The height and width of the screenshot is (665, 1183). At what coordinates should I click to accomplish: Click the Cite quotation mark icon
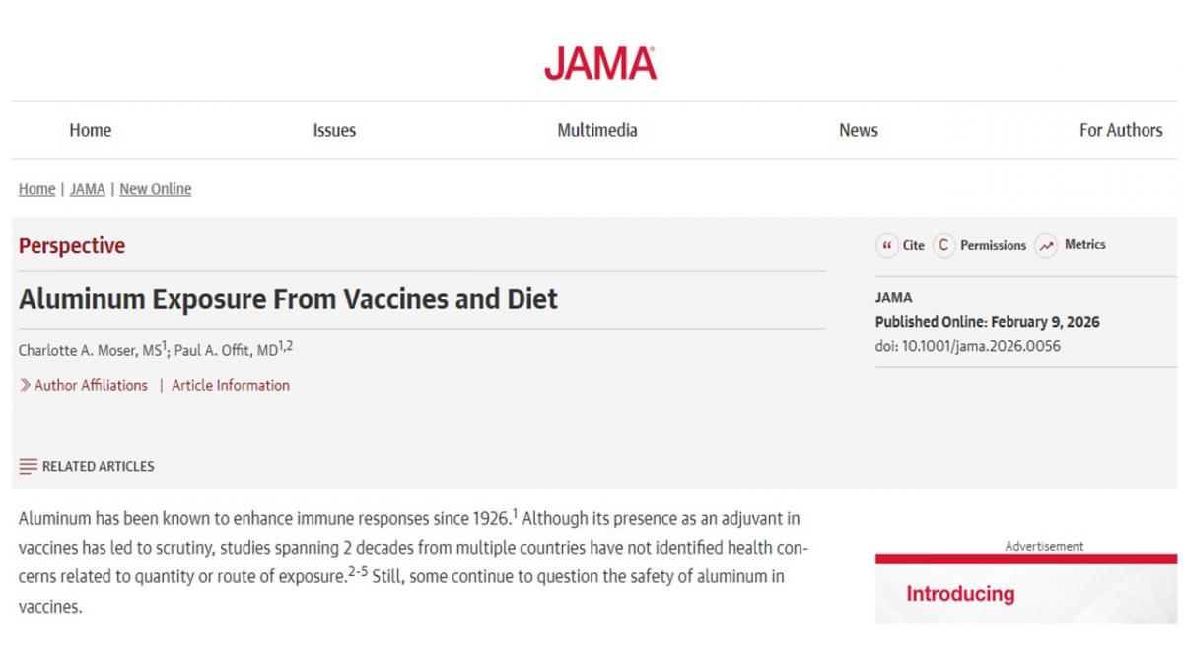887,246
